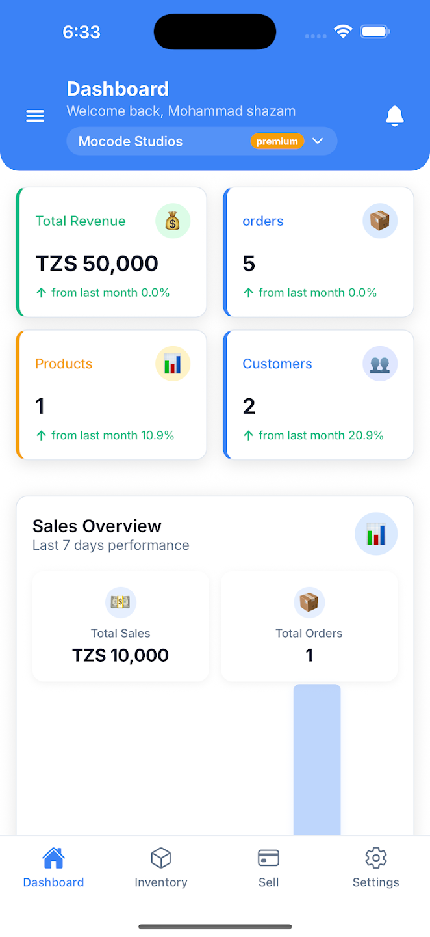
Task: Tap the box icon above Total Orders
Action: 309,602
